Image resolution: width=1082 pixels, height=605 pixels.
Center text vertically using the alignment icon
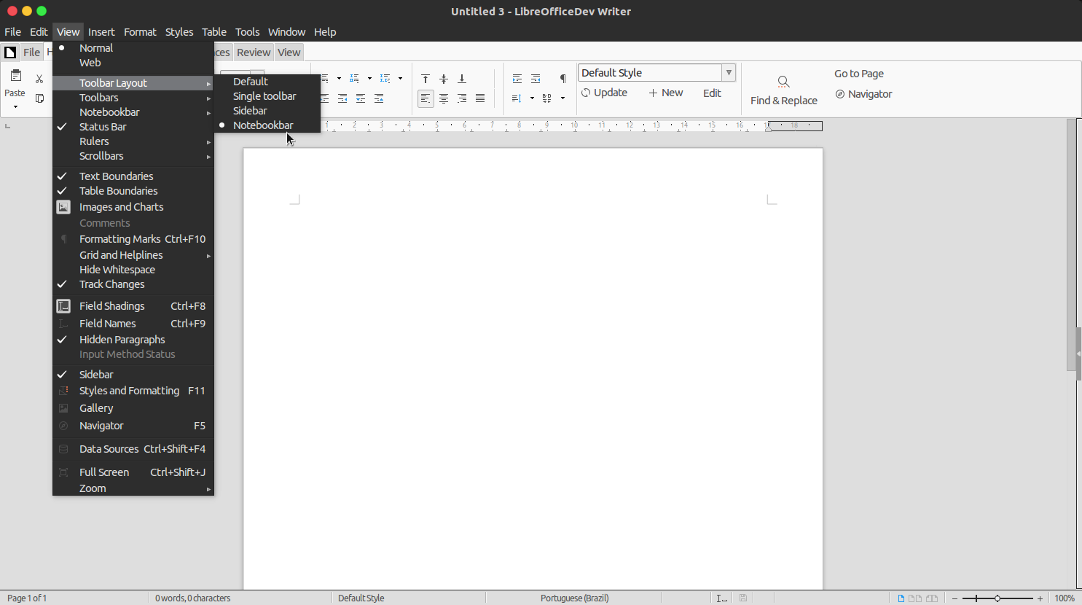coord(443,79)
